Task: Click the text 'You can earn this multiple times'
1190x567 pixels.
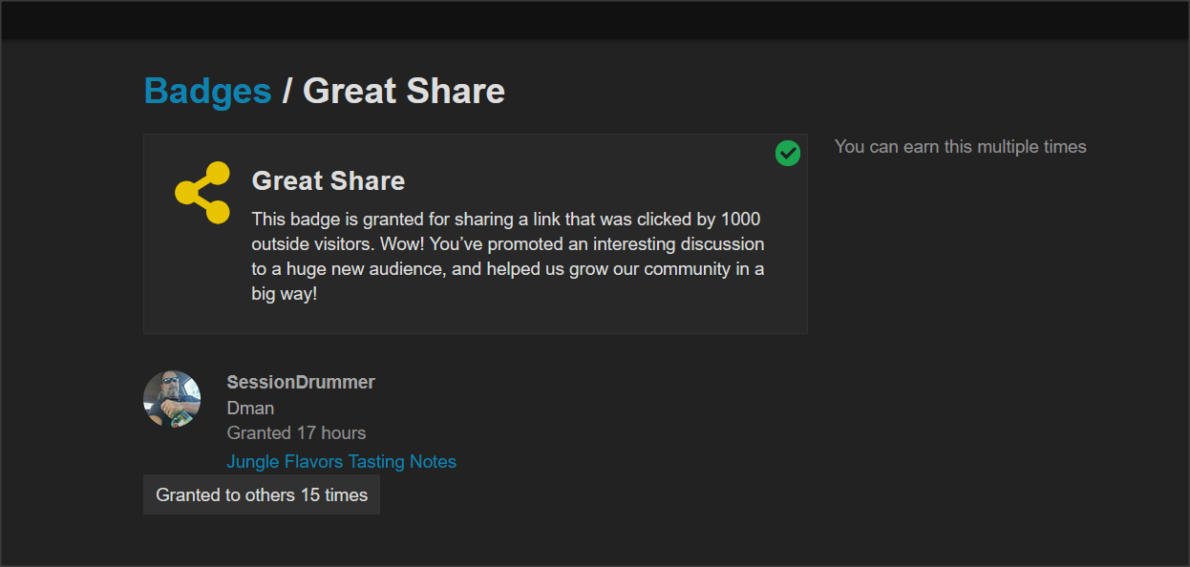Action: point(961,147)
